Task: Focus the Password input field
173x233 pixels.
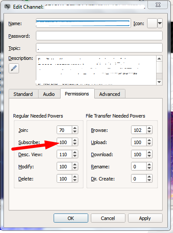Action: pyautogui.click(x=99, y=36)
